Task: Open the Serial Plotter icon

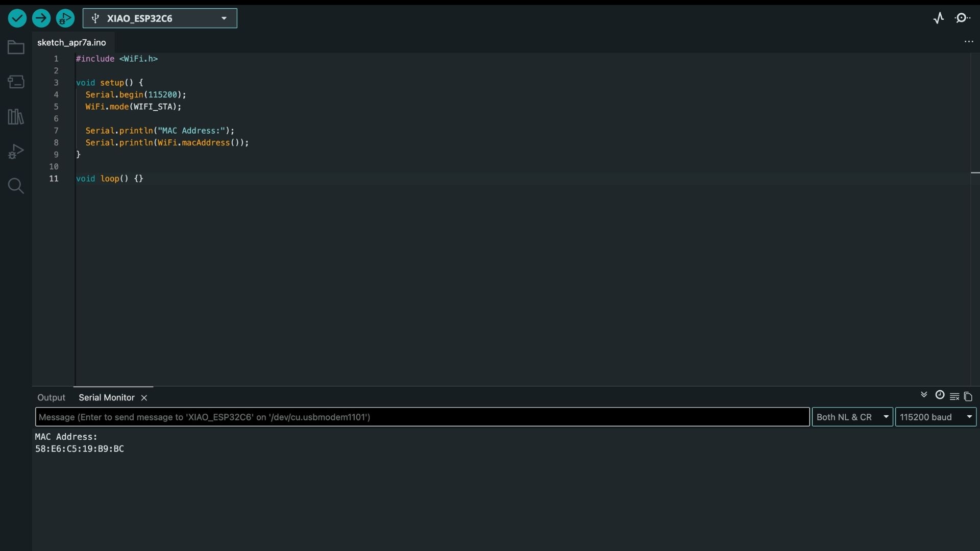Action: (939, 18)
